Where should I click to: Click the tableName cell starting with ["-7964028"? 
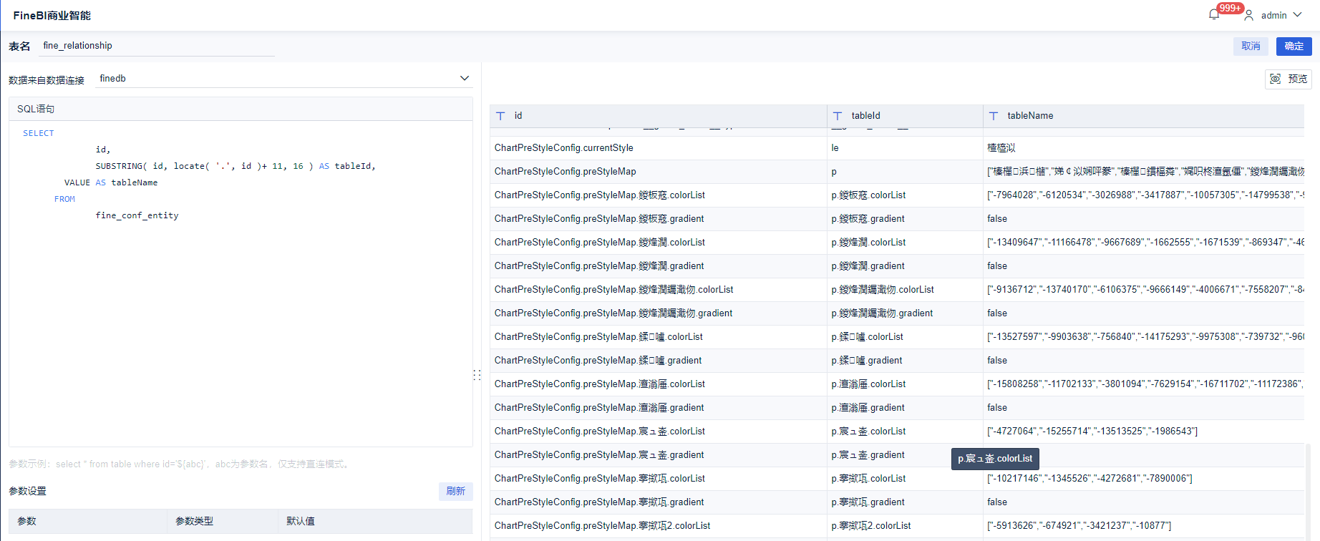coord(1144,195)
